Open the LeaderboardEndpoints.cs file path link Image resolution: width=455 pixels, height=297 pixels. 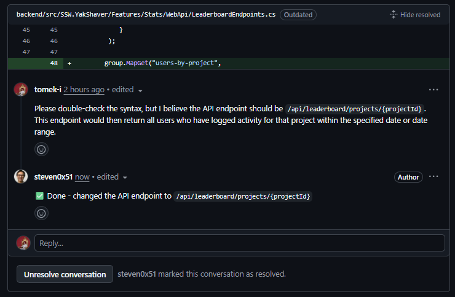(x=146, y=14)
